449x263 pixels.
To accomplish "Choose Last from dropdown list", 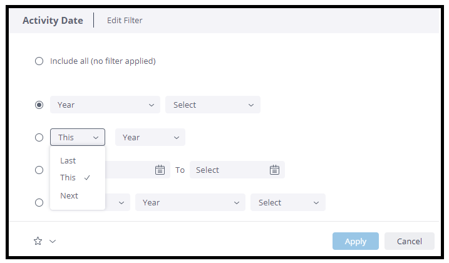I will click(68, 161).
